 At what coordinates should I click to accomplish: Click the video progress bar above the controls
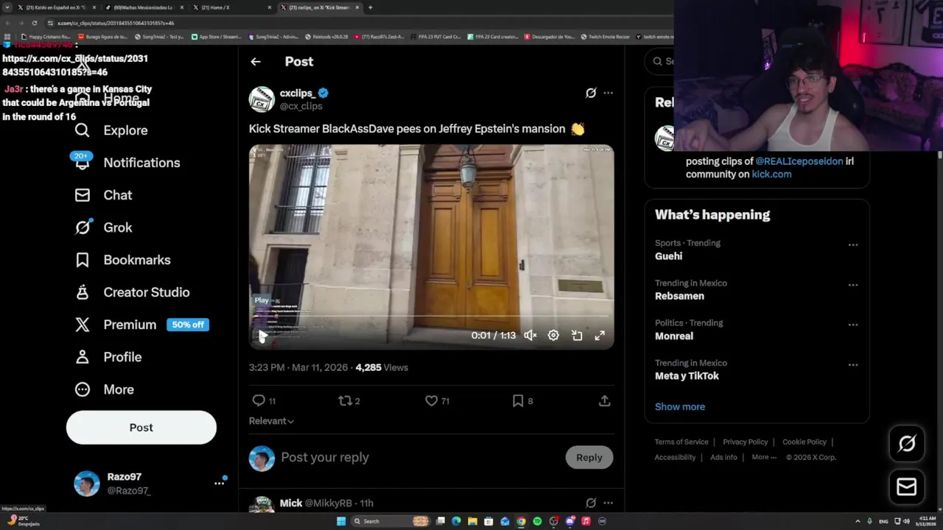(431, 317)
